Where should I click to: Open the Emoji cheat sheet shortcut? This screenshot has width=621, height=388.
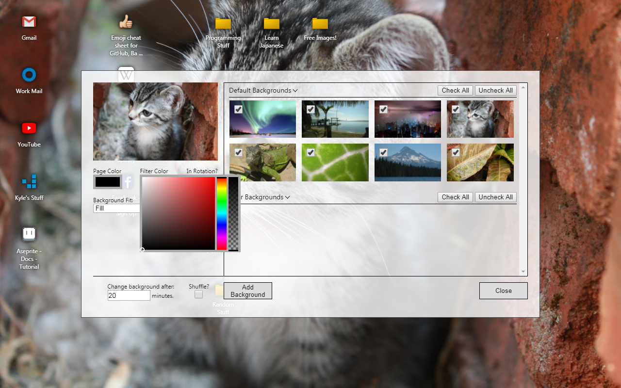coord(126,22)
